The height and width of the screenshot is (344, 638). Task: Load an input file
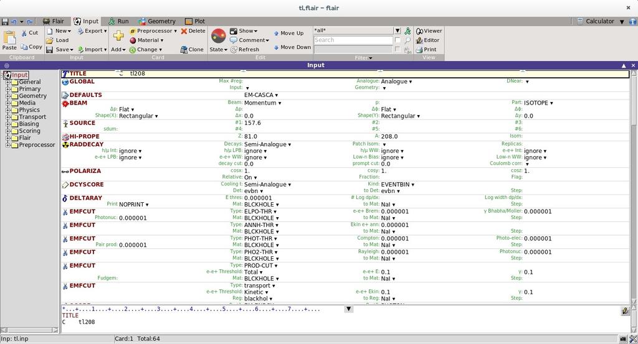pyautogui.click(x=57, y=40)
